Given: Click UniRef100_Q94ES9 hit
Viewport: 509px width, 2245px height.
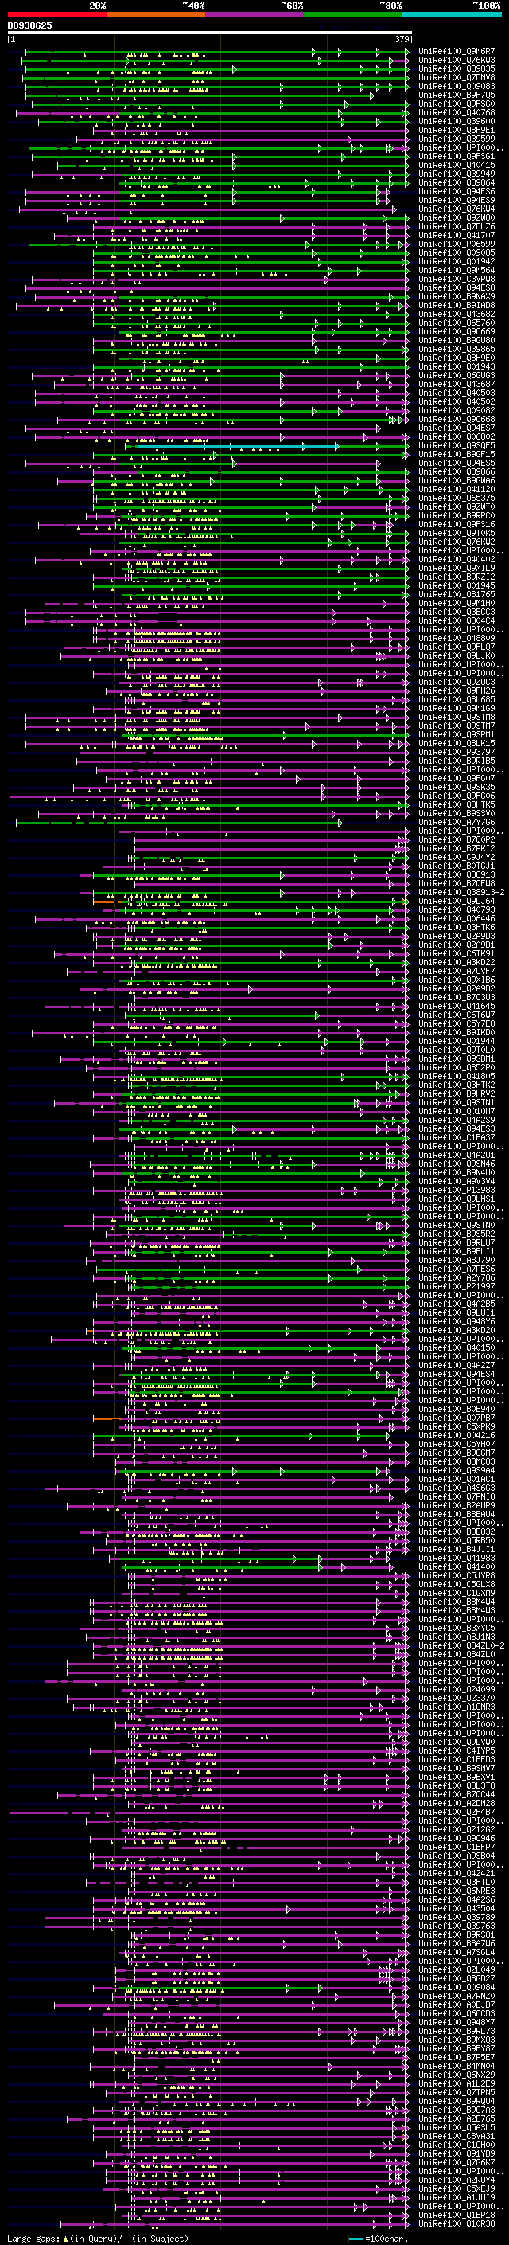Looking at the screenshot, I should coord(457,201).
